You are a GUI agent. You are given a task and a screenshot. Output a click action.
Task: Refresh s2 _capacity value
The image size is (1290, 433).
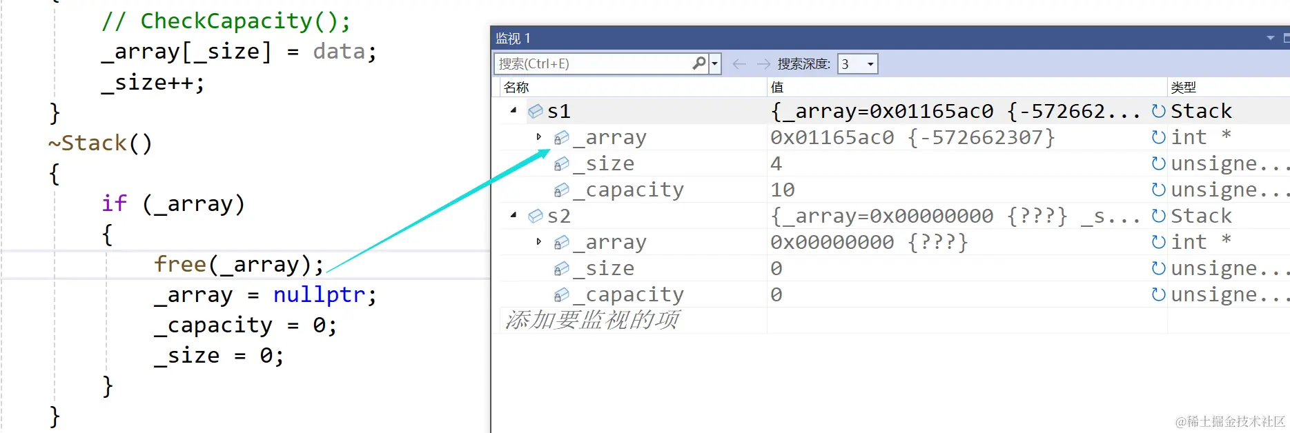[x=1158, y=294]
